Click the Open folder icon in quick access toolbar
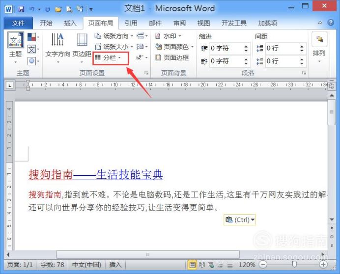Image resolution: width=340 pixels, height=274 pixels. click(x=58, y=9)
